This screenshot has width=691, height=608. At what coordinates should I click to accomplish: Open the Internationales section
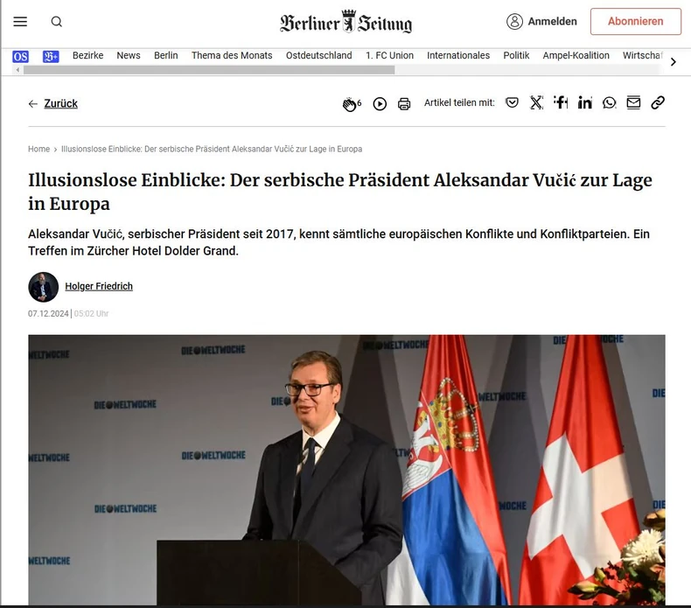click(x=458, y=56)
